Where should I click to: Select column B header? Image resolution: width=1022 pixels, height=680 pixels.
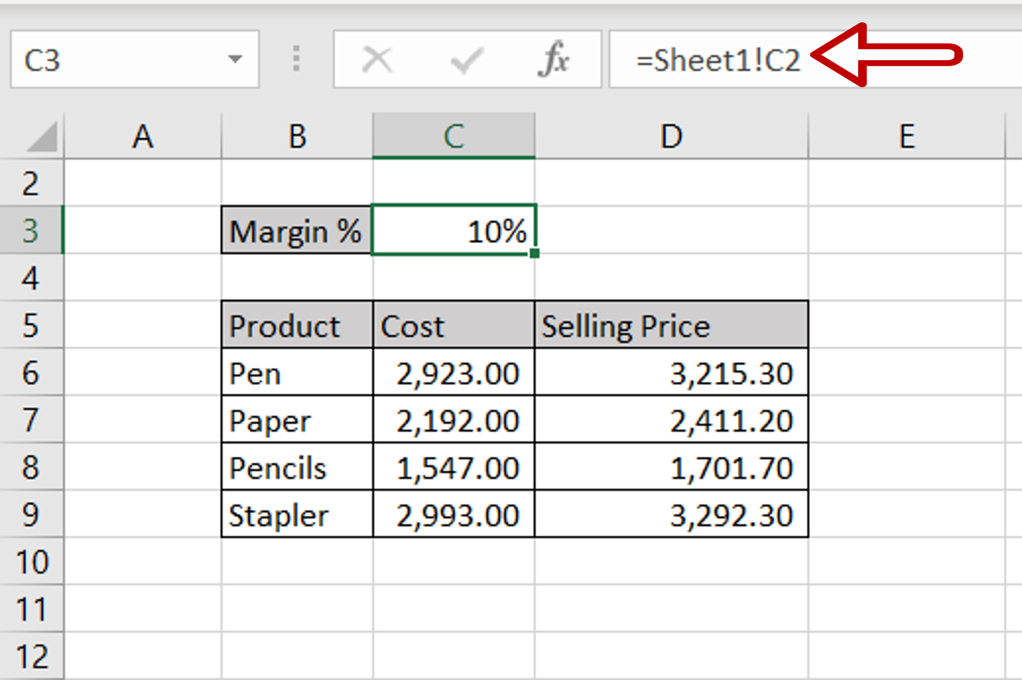point(297,136)
